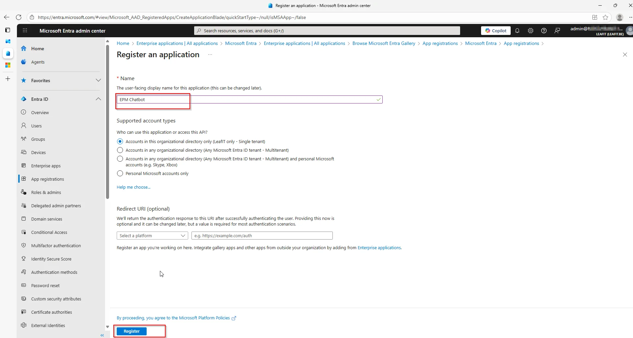Screen dimensions: 633x338
Task: Click the App registrations icon
Action: [24, 179]
